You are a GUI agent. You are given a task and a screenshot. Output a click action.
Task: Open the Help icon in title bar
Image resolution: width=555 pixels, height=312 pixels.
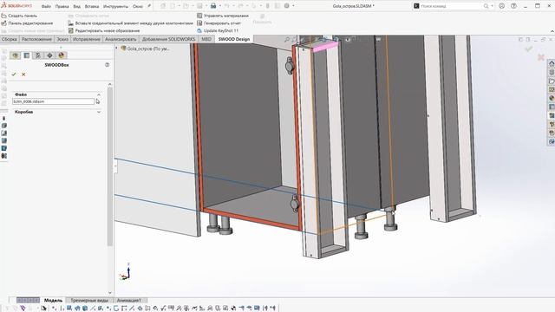pos(513,6)
